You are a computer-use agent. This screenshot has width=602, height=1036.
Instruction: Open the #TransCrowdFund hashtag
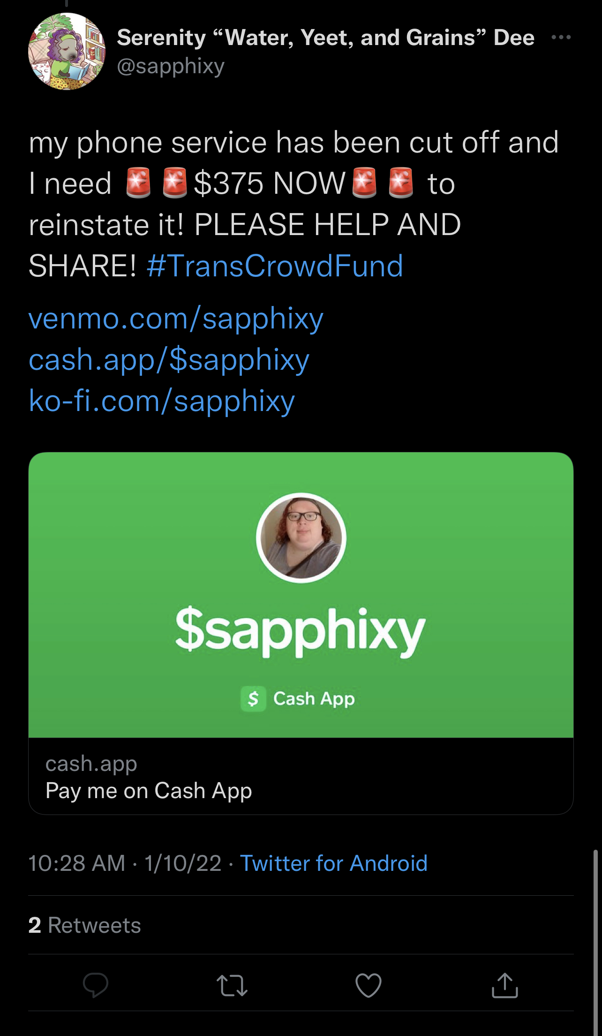coord(275,266)
